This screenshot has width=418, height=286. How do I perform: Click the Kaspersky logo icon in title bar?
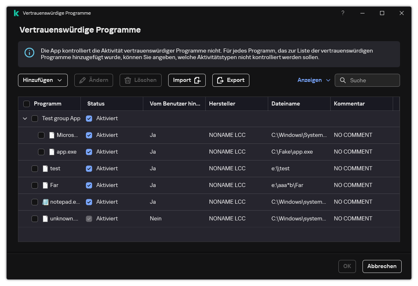pos(16,13)
